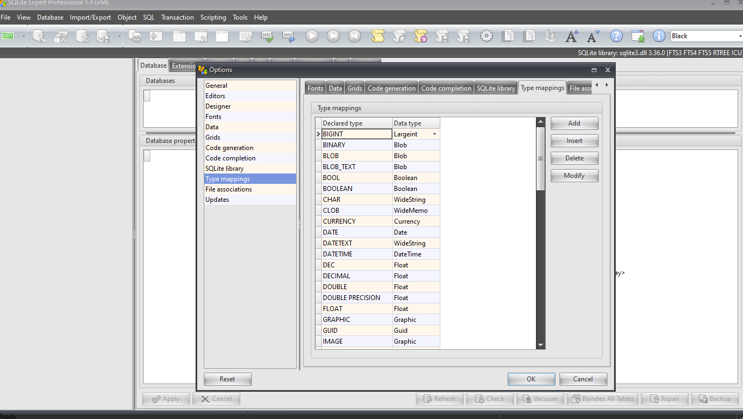Click the execute SQL blue arrow icon
Image resolution: width=743 pixels, height=419 pixels.
(x=288, y=36)
